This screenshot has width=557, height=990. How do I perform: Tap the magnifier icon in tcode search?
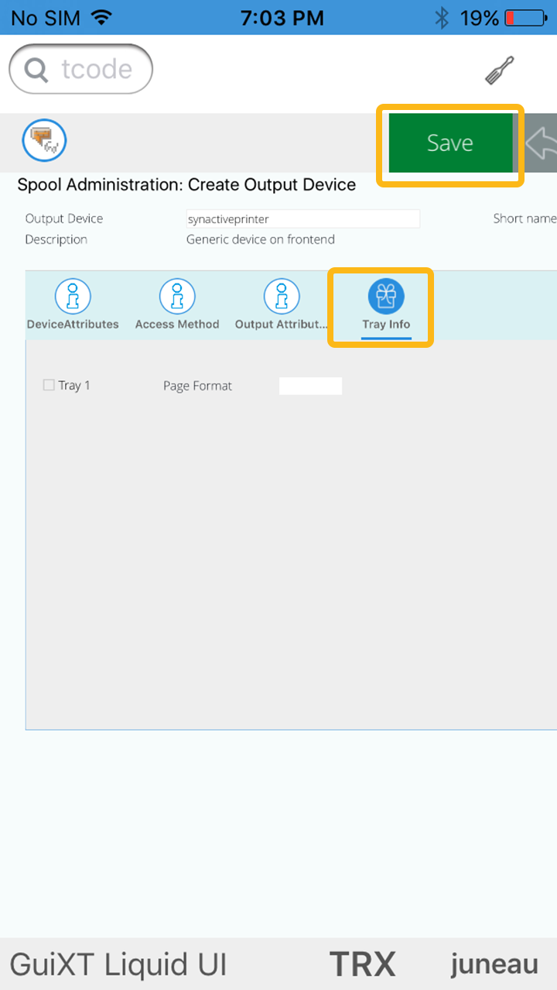coord(36,70)
